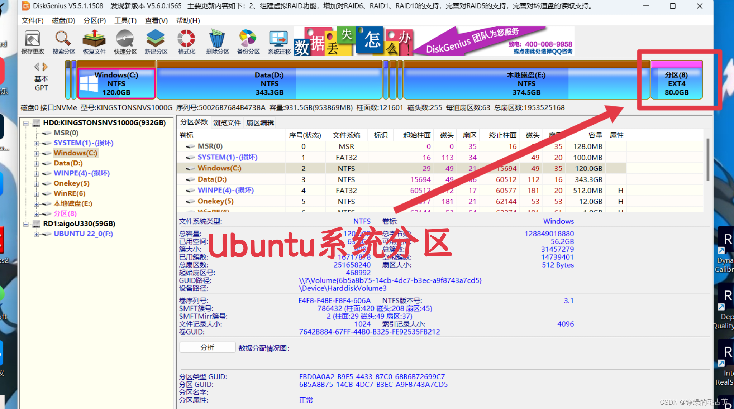This screenshot has height=409, width=734.
Task: Expand the UBUNTU 22_0(F:) tree node
Action: point(36,234)
